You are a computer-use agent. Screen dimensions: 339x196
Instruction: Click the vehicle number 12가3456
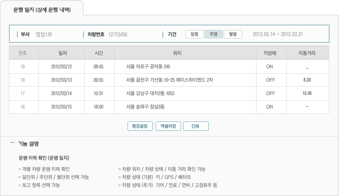pyautogui.click(x=118, y=34)
